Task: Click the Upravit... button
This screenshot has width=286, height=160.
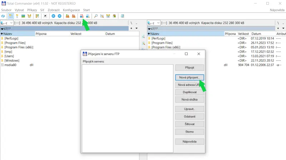Action: coord(189,109)
